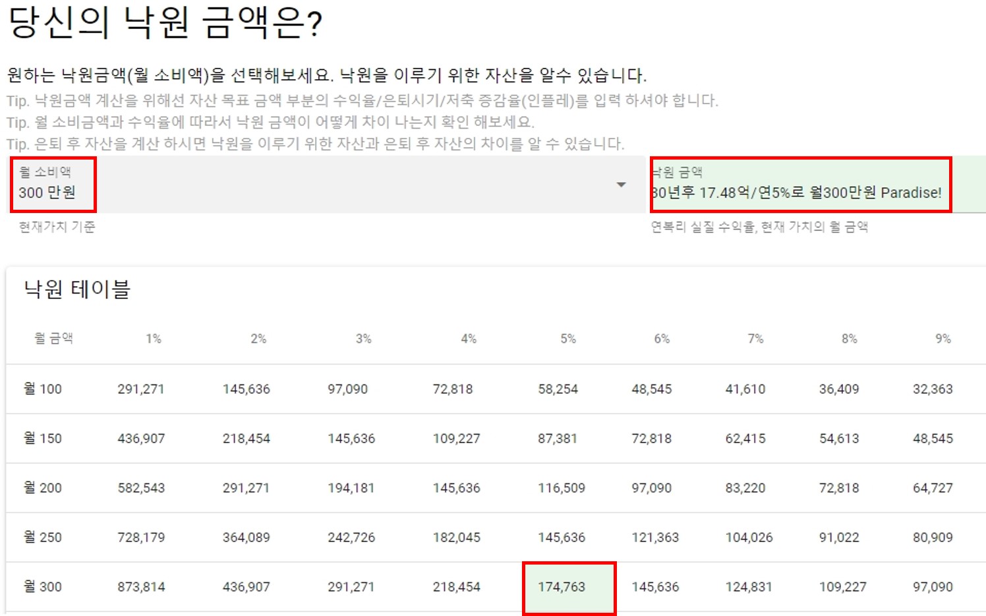Image resolution: width=986 pixels, height=616 pixels.
Task: Click cell 32,363 in the table
Action: 933,389
